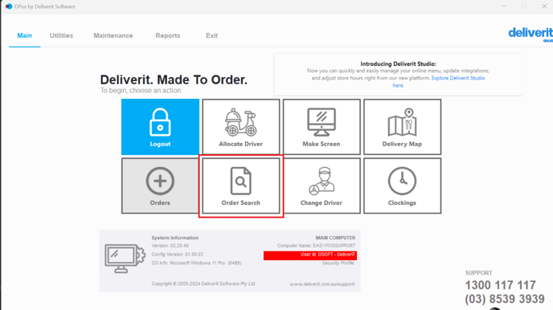This screenshot has width=553, height=310.
Task: Open the Maintenance tab
Action: (113, 35)
